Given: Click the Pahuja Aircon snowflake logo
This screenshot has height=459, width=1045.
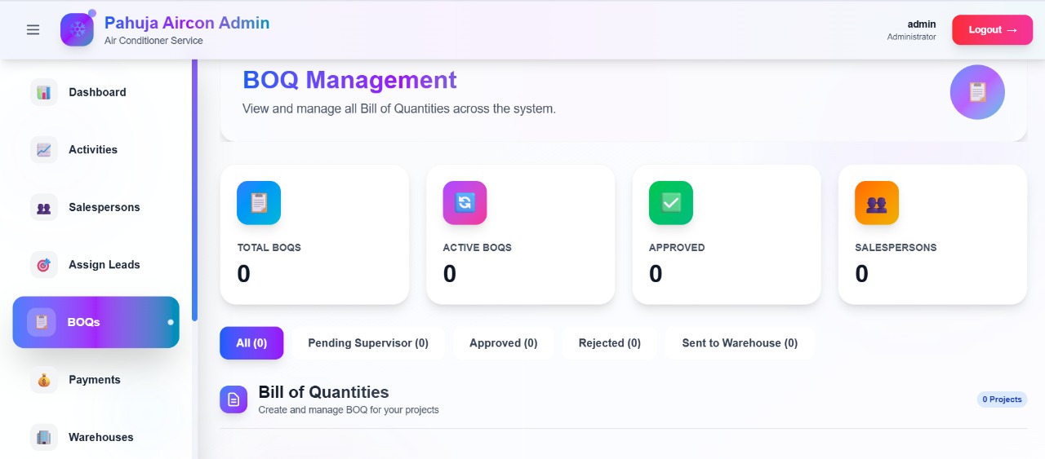Looking at the screenshot, I should pyautogui.click(x=78, y=30).
